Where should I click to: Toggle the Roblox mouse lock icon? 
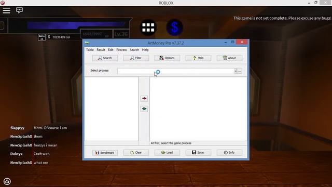tap(7, 181)
